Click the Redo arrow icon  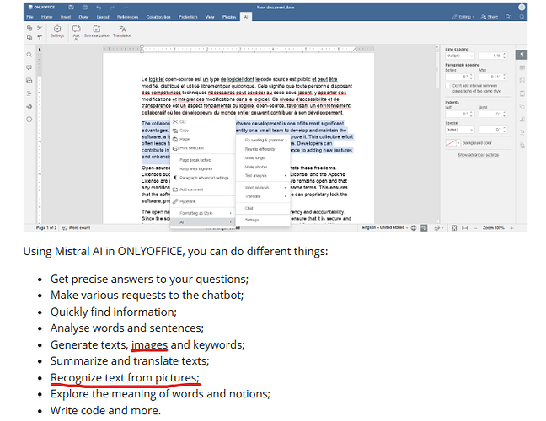pyautogui.click(x=112, y=7)
